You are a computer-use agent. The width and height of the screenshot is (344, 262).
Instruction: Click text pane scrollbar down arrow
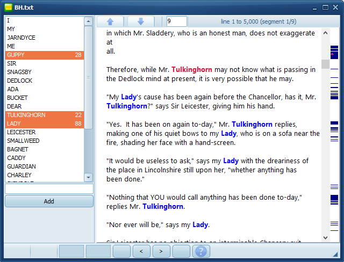click(326, 238)
